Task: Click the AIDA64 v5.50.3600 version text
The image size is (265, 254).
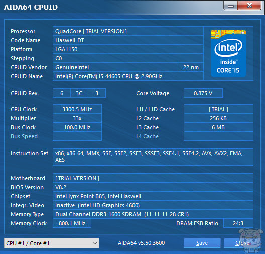Action: coord(142,243)
